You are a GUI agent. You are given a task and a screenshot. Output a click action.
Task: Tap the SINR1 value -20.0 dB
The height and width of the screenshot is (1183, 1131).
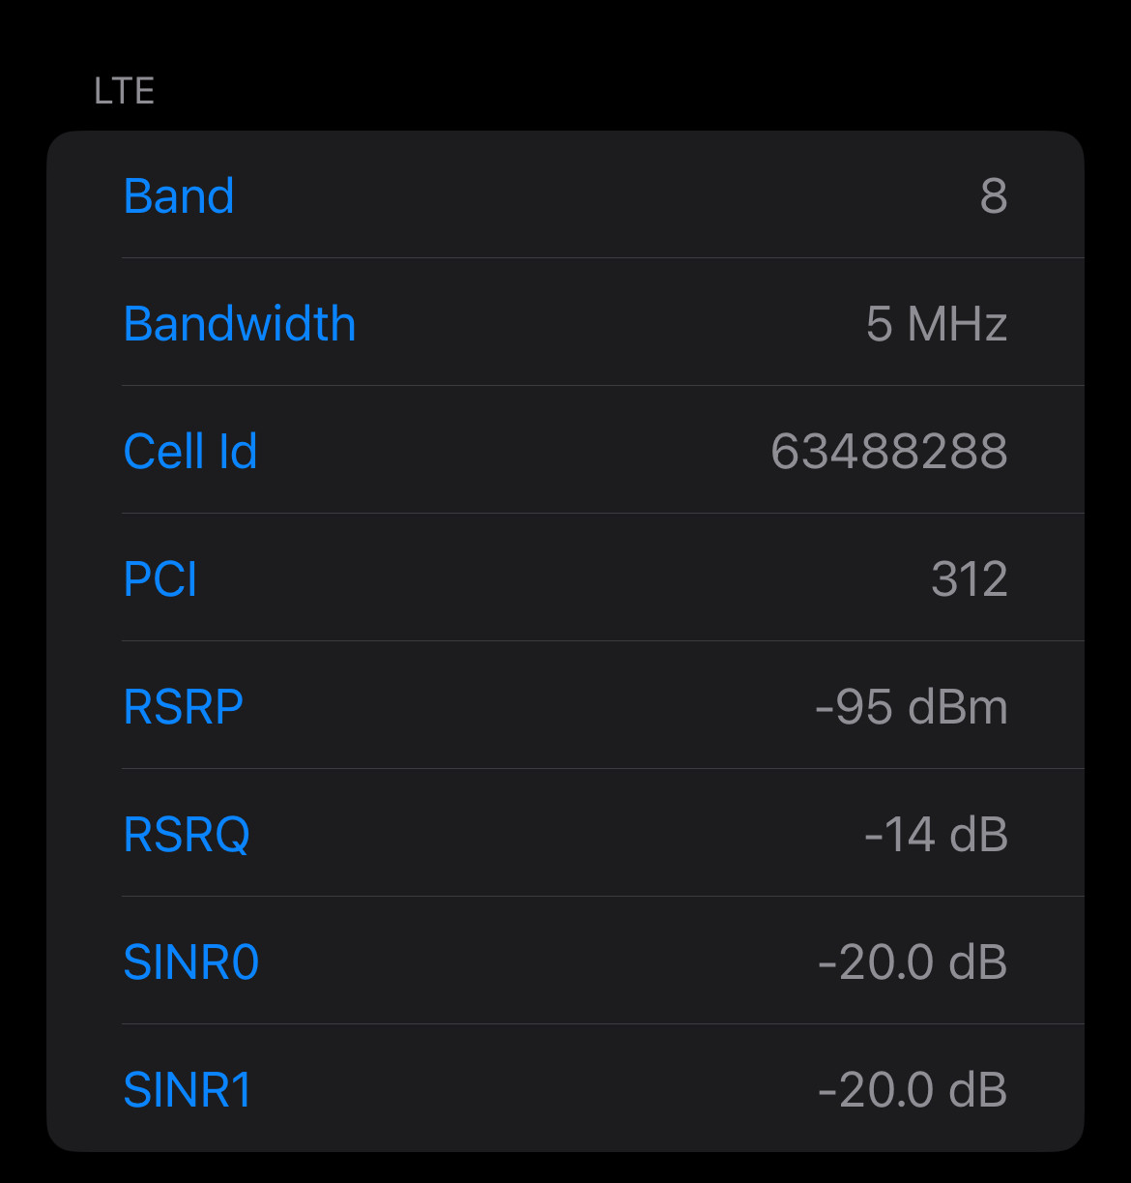tap(912, 1090)
